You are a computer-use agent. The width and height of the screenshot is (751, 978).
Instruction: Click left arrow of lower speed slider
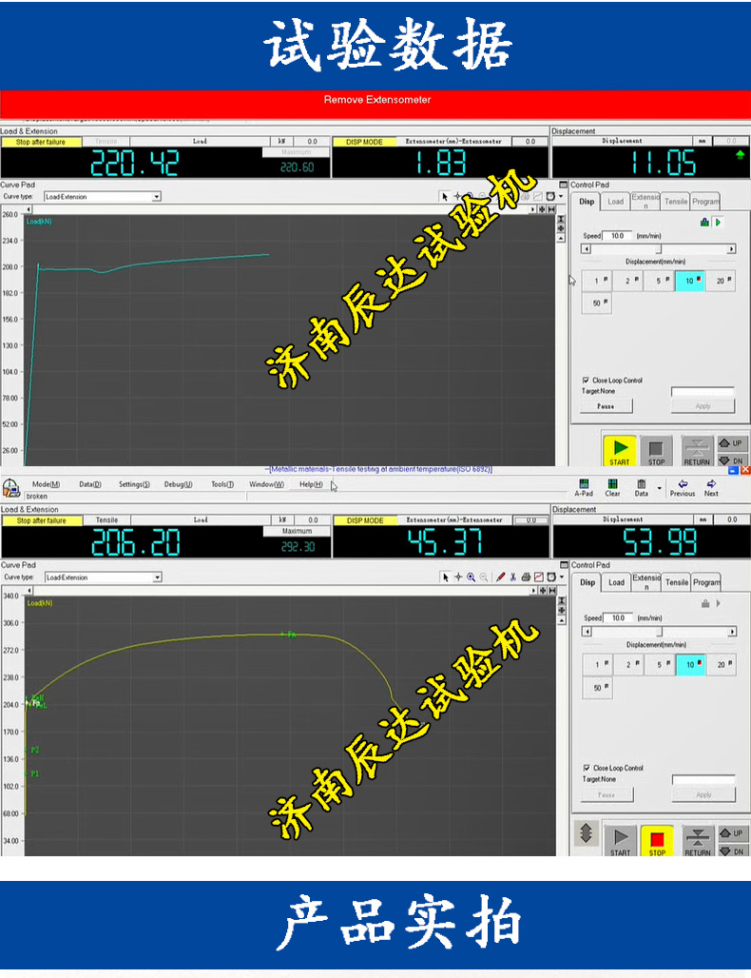coord(587,631)
